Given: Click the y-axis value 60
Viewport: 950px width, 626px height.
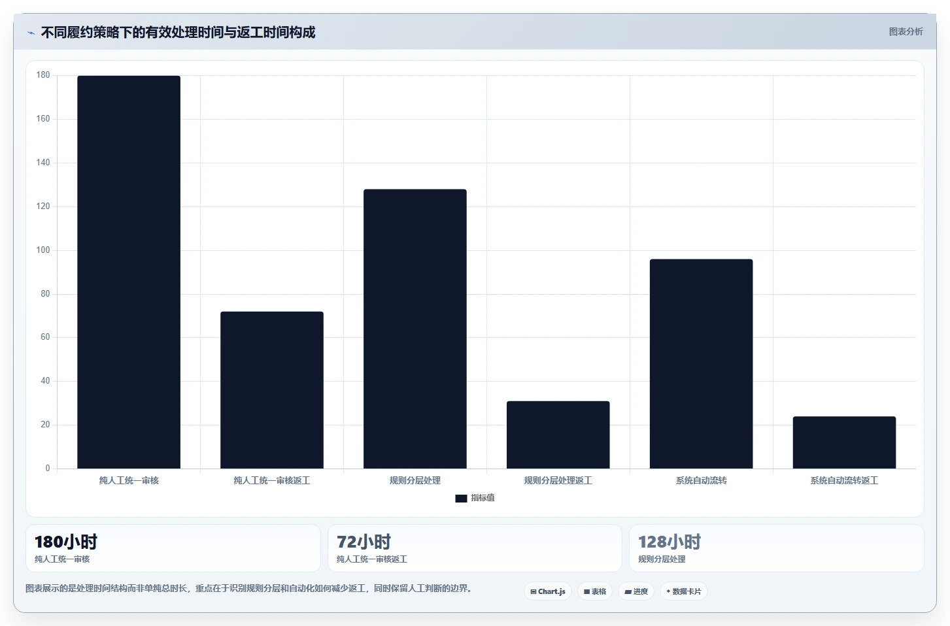Looking at the screenshot, I should point(45,337).
